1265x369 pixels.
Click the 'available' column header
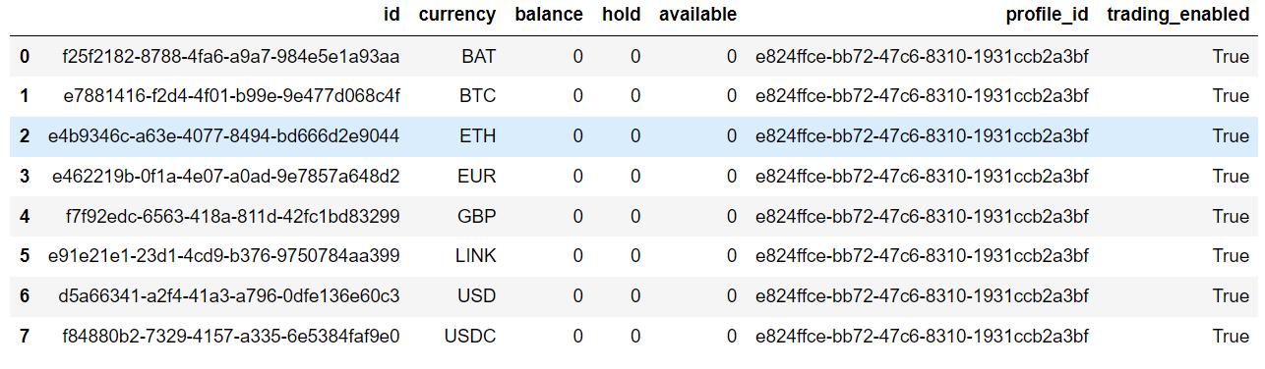click(697, 15)
